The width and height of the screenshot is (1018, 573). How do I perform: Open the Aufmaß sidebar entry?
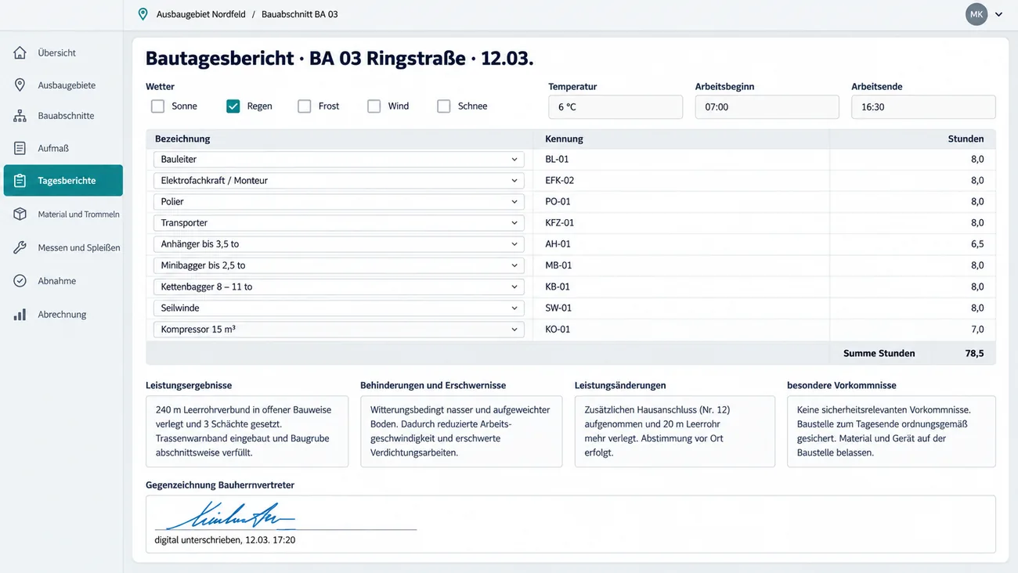point(63,148)
